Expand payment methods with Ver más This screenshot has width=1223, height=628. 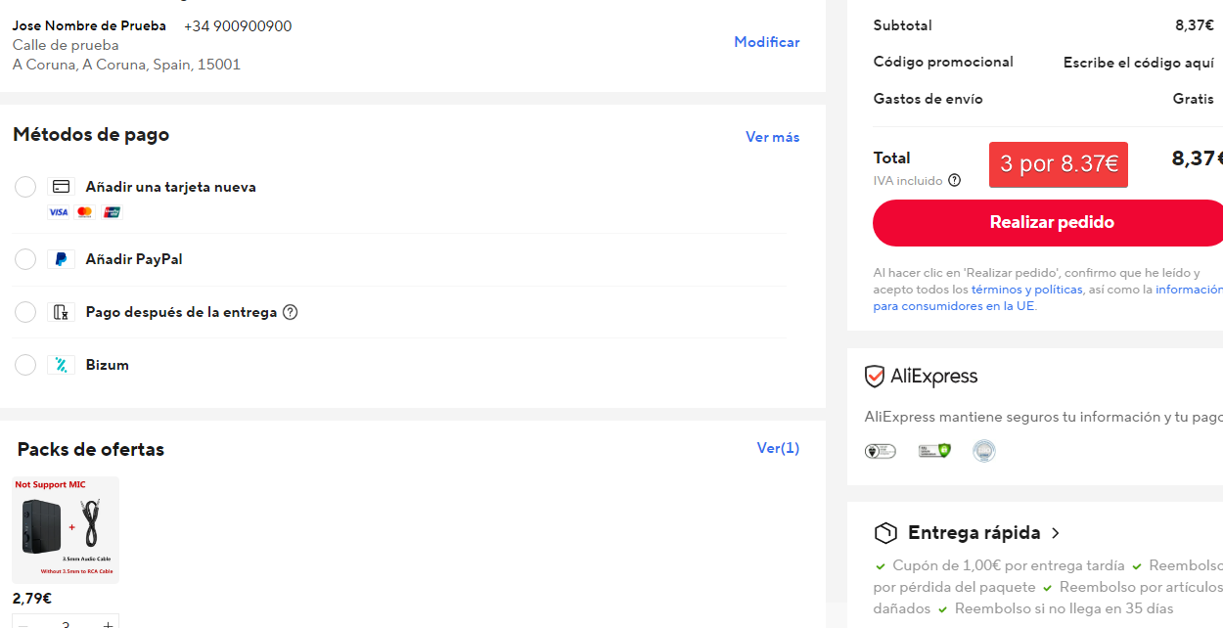pos(772,137)
